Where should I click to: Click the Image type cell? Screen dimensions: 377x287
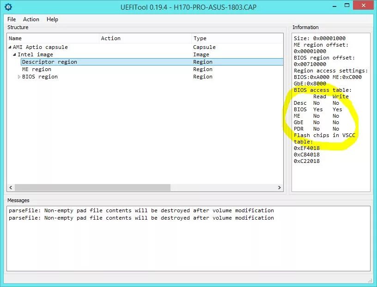(x=201, y=54)
